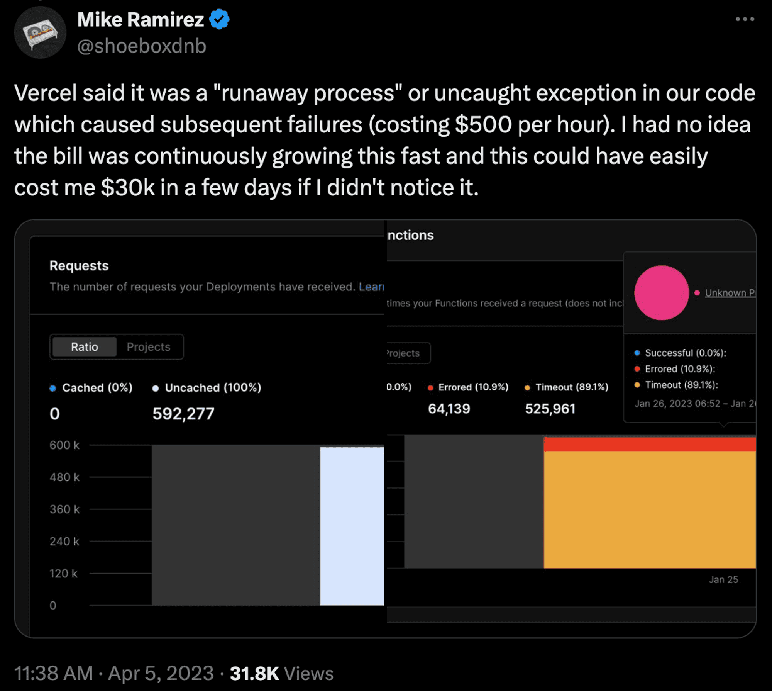Switch to the Projects view in Requests
Image resolution: width=772 pixels, height=691 pixels.
(x=149, y=347)
